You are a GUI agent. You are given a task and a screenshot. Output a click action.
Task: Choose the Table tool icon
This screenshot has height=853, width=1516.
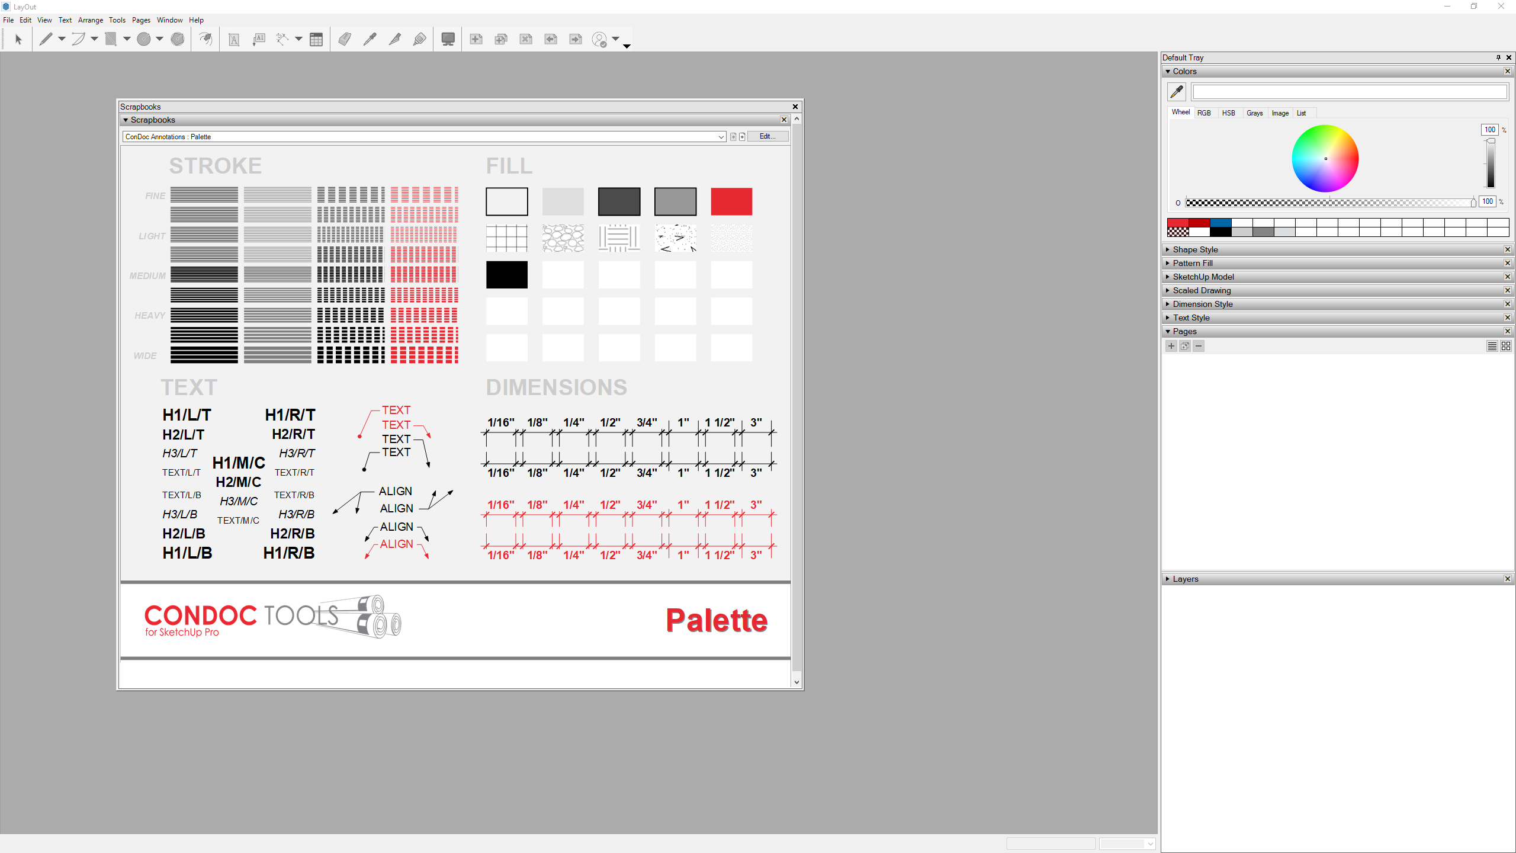pos(316,40)
